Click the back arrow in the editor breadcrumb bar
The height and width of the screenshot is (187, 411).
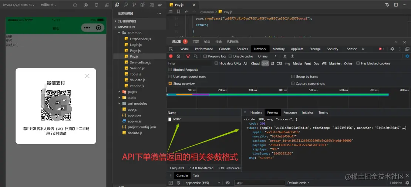click(186, 12)
